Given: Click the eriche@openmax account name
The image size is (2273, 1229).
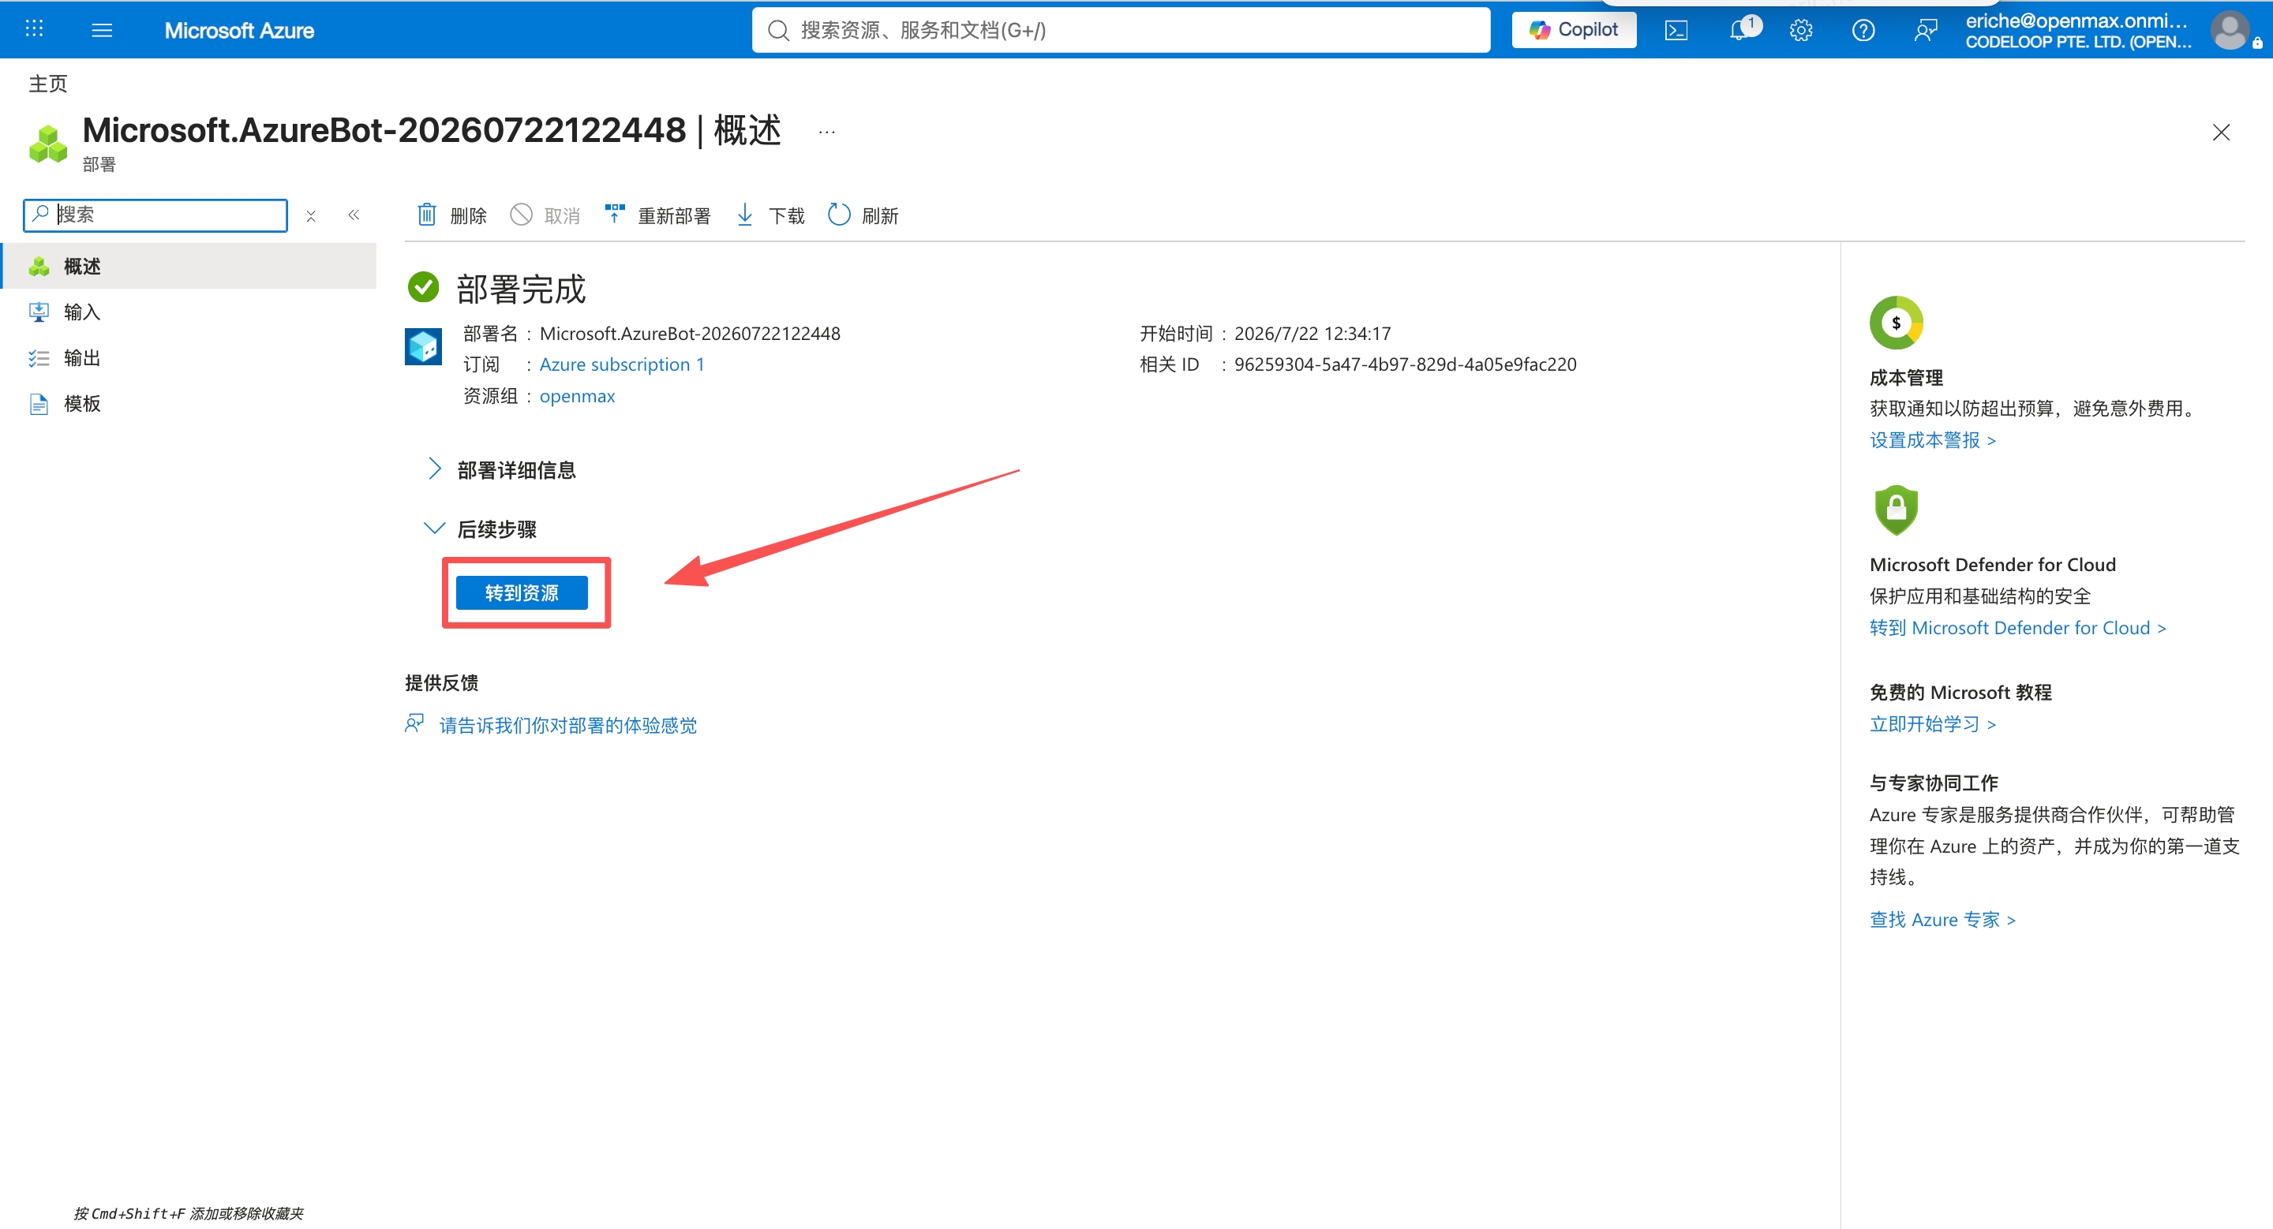Looking at the screenshot, I should (x=2076, y=21).
